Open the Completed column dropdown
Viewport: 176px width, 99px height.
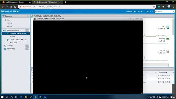point(173,73)
